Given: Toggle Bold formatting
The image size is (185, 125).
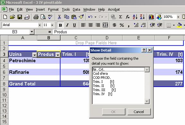Looking at the screenshot, I should click(60, 25).
